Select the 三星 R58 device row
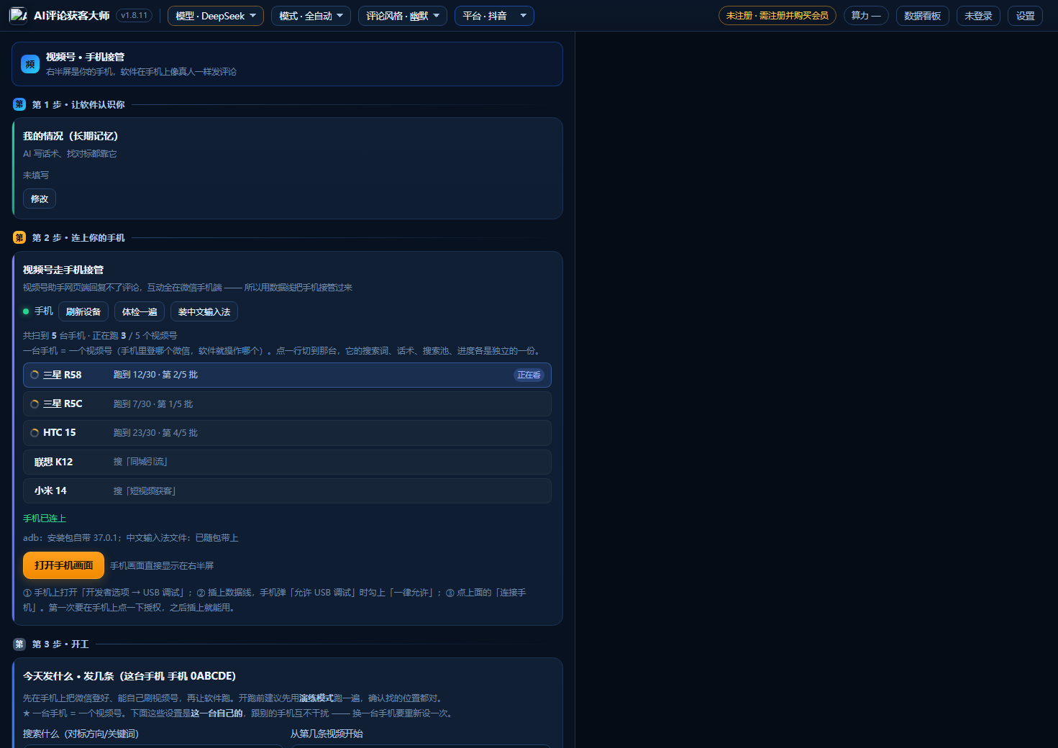This screenshot has width=1058, height=748. pos(287,375)
